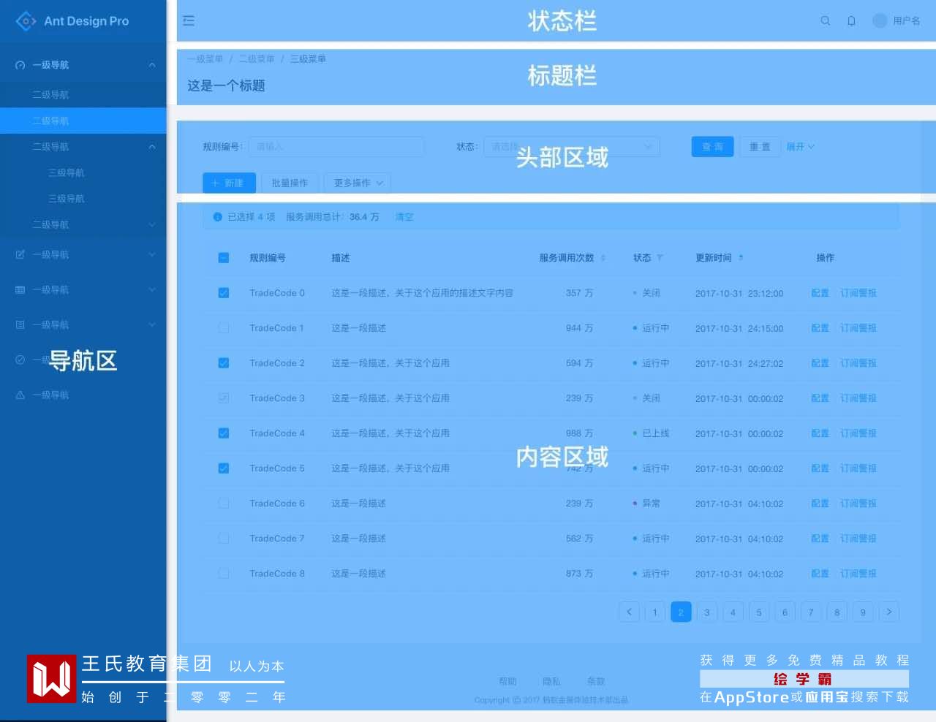Click the 用户名 label in header
Screen dimensions: 936x722
point(907,21)
